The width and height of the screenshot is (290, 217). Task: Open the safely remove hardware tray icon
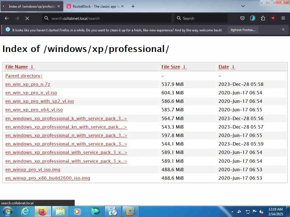pyautogui.click(x=239, y=212)
